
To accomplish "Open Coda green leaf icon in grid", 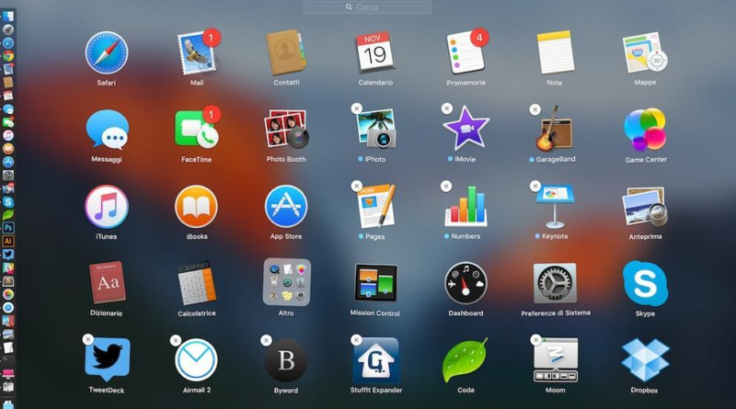I will [466, 360].
